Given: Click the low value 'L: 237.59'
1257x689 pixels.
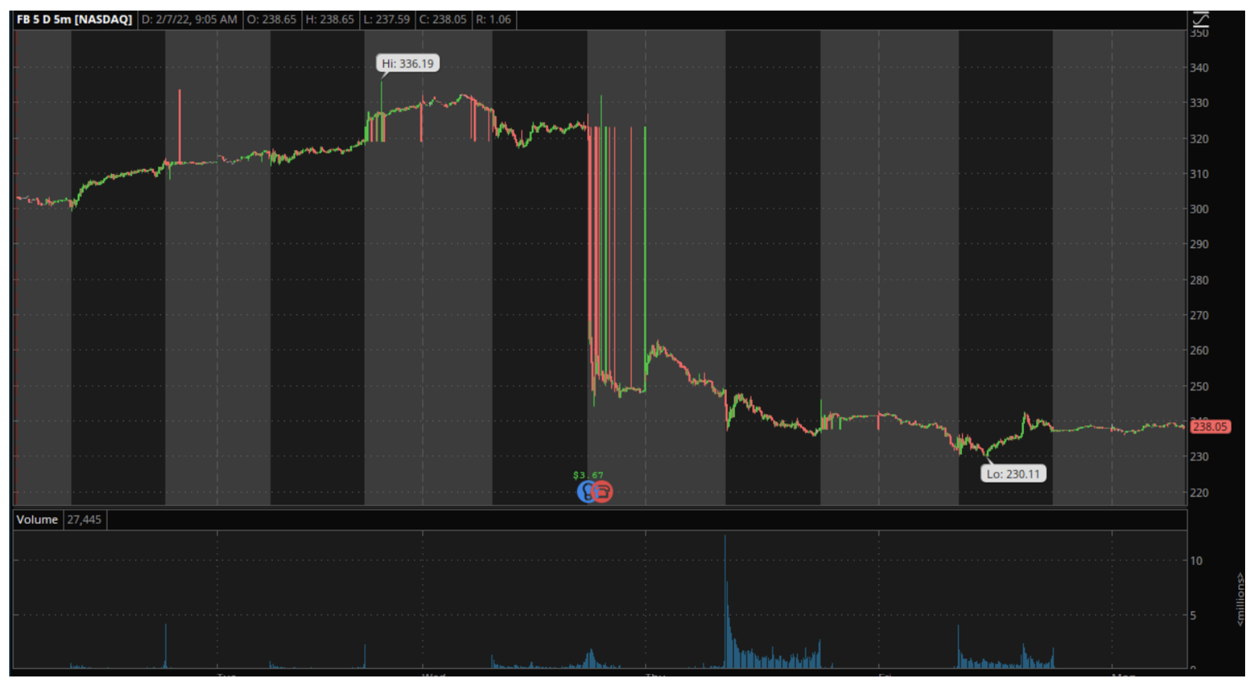Looking at the screenshot, I should (387, 20).
